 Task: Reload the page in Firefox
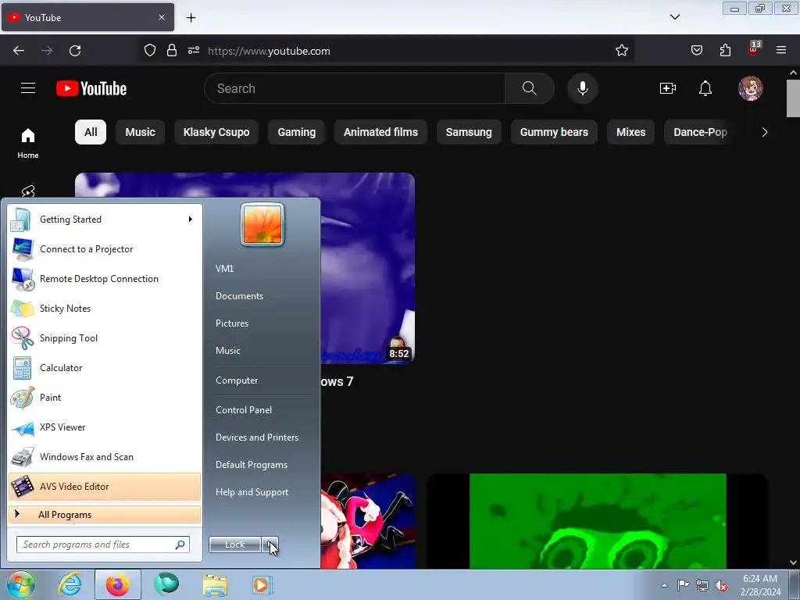click(x=75, y=51)
